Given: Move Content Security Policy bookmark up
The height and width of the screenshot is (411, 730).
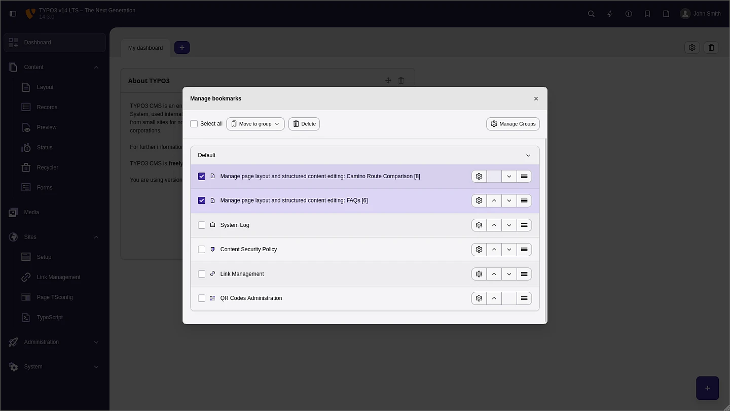Looking at the screenshot, I should [494, 250].
